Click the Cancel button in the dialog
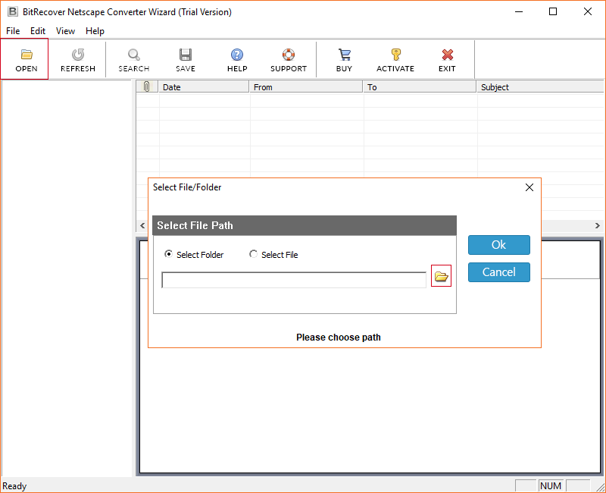606x493 pixels. tap(499, 272)
